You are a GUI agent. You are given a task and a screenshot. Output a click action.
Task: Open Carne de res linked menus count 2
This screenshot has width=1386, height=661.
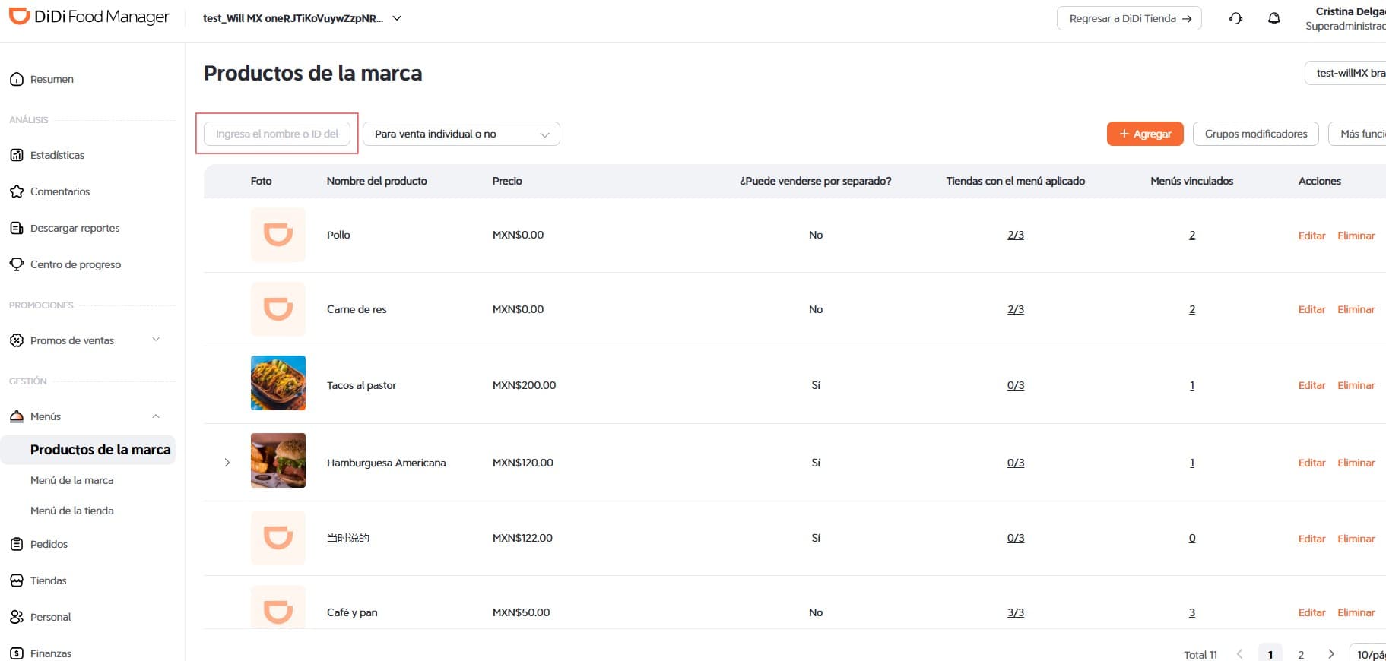click(x=1192, y=309)
